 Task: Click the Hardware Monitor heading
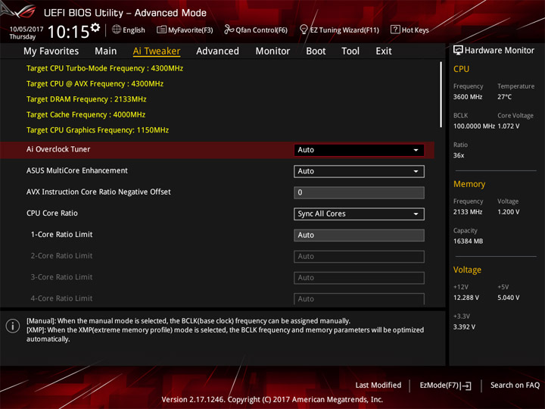click(x=499, y=51)
